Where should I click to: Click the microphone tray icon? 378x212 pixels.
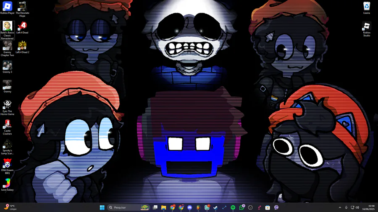(346, 207)
